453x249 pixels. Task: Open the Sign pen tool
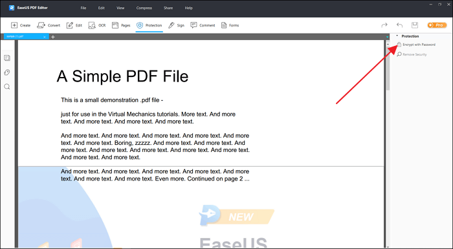pyautogui.click(x=176, y=25)
